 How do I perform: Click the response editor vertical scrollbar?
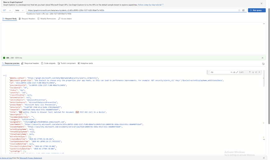(264, 78)
